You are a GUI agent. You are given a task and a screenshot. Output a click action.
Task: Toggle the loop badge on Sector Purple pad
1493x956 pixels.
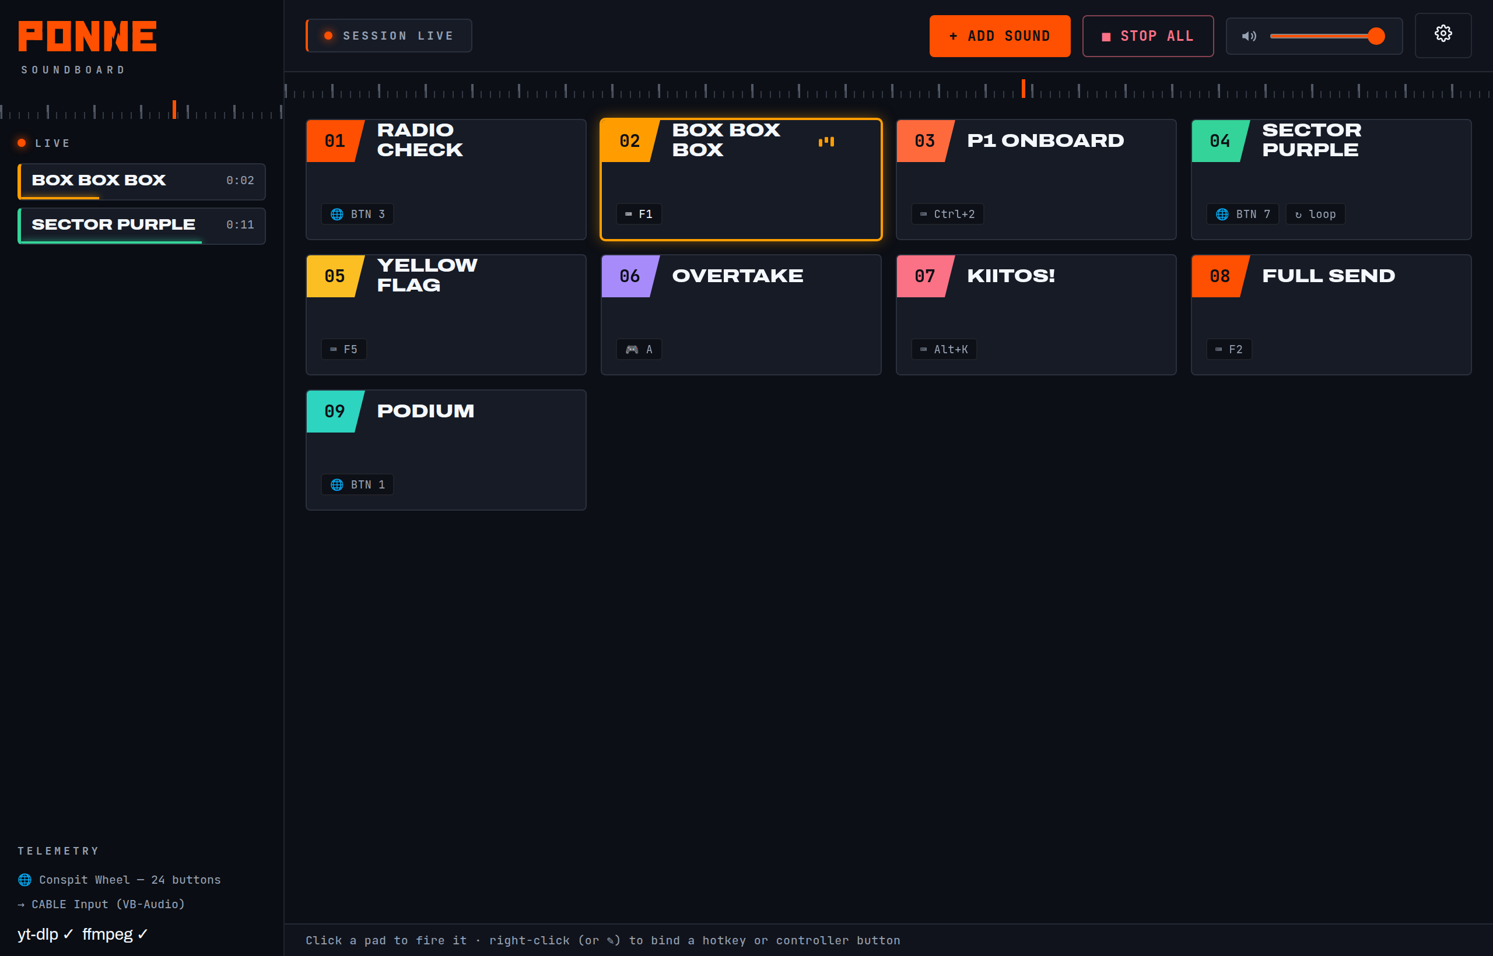[1315, 214]
